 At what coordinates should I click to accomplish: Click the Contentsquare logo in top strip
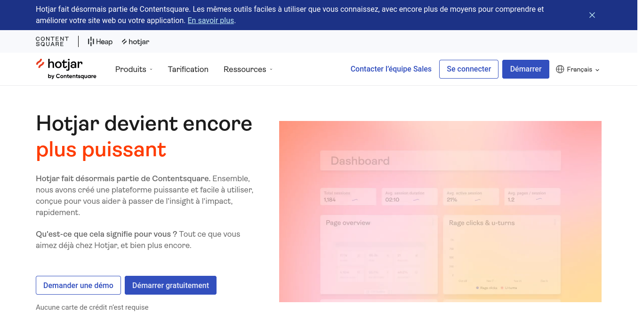click(52, 41)
